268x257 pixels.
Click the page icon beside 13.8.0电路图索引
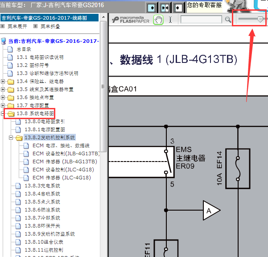click(18, 122)
